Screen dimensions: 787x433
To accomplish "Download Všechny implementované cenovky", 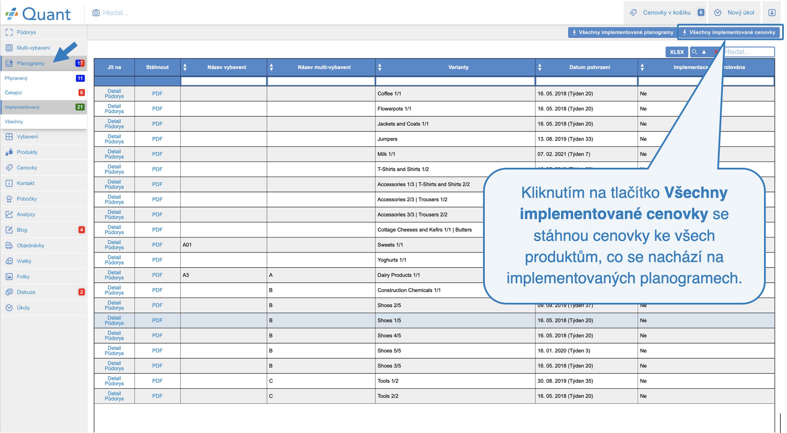I will coord(729,32).
